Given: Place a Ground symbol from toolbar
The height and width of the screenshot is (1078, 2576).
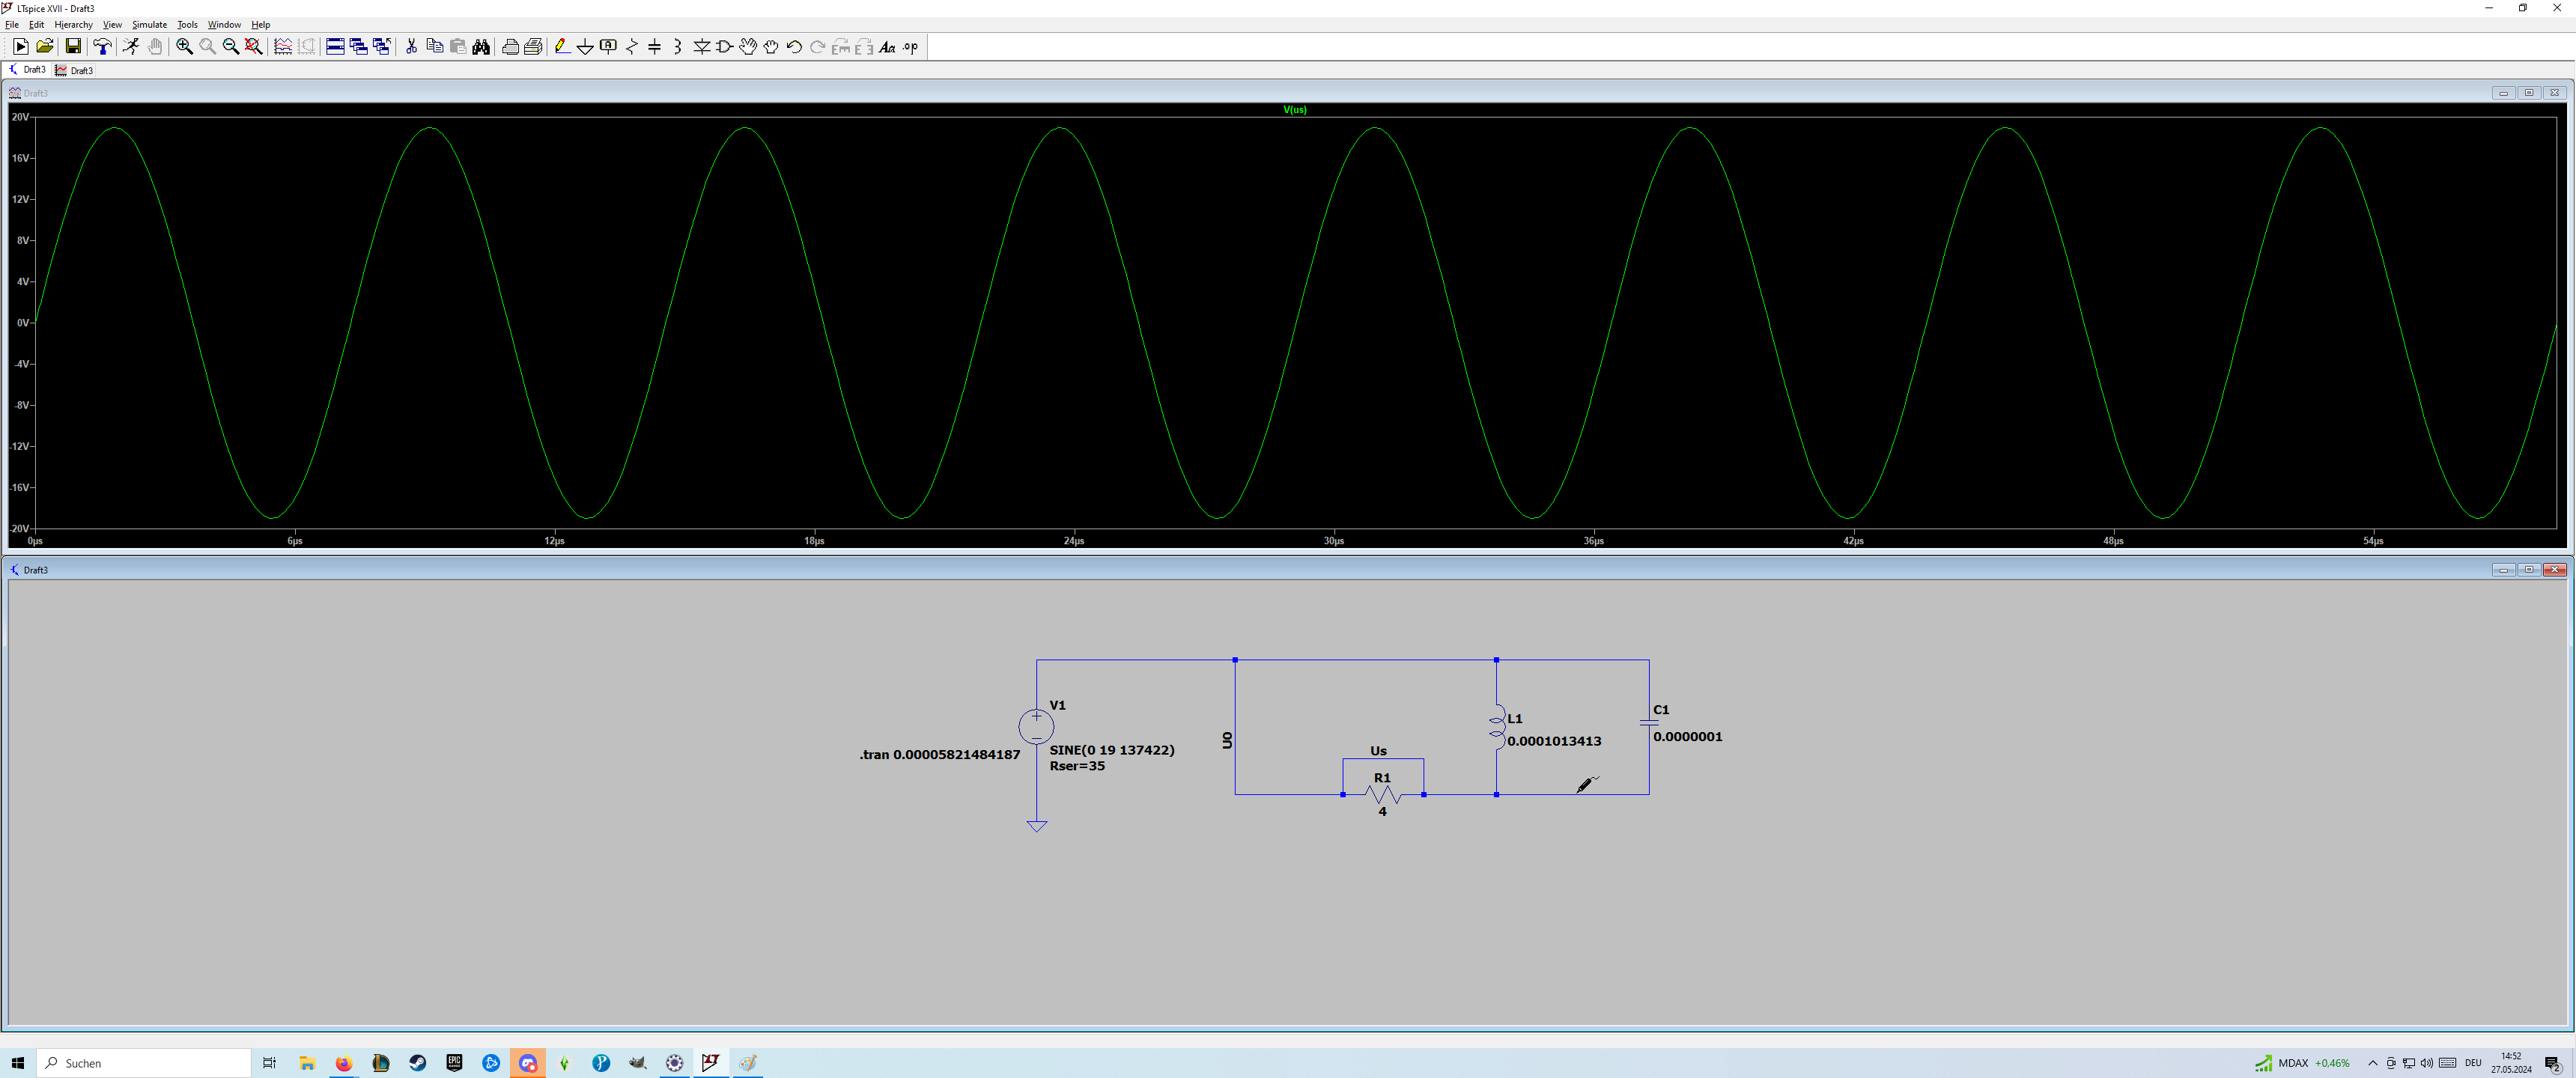Looking at the screenshot, I should [x=585, y=47].
